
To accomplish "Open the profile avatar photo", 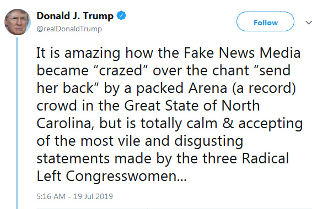I will tap(17, 22).
